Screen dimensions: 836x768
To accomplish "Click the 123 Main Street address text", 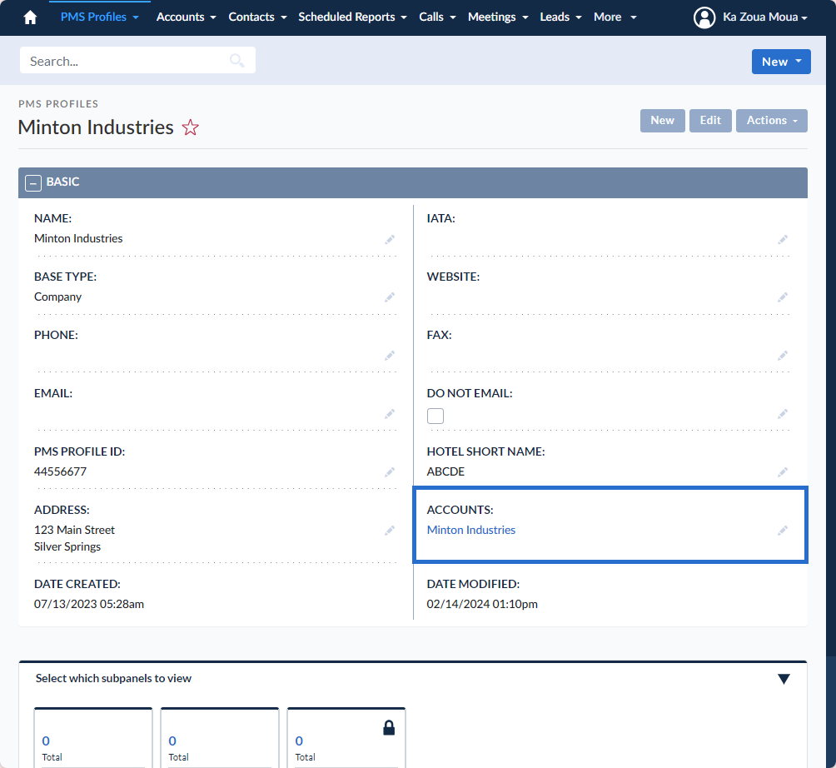I will [x=74, y=530].
